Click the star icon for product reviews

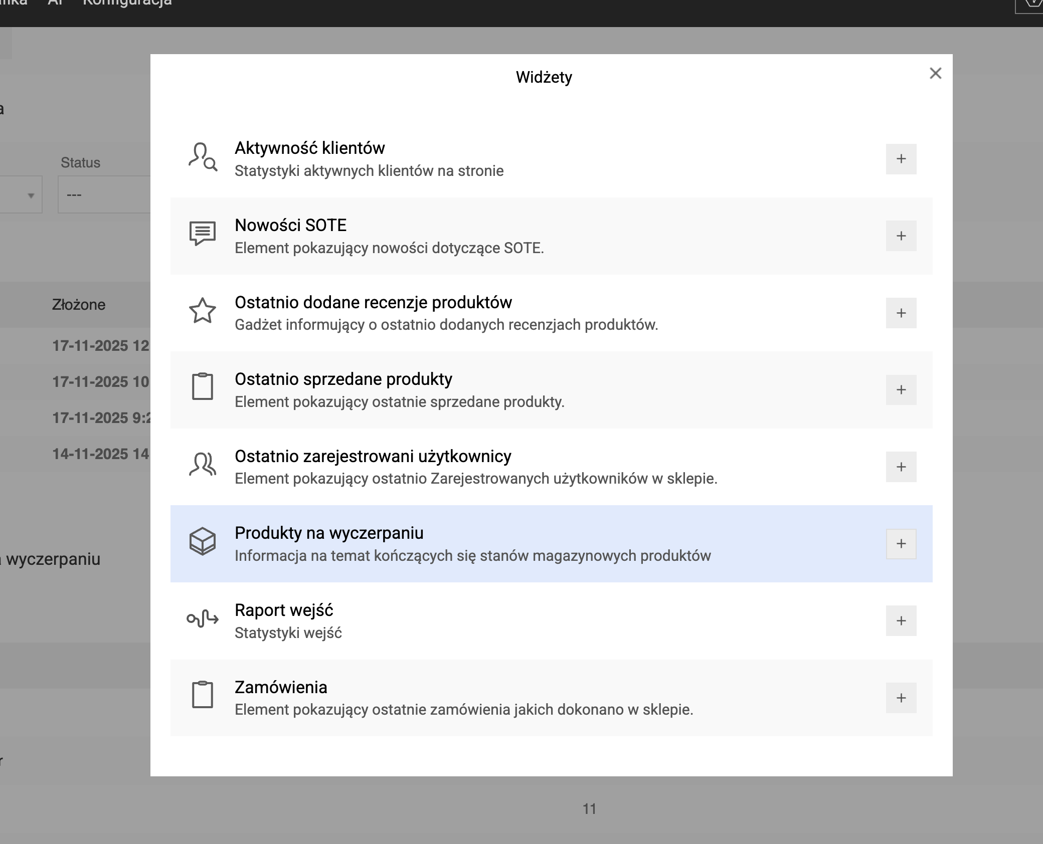coord(203,311)
